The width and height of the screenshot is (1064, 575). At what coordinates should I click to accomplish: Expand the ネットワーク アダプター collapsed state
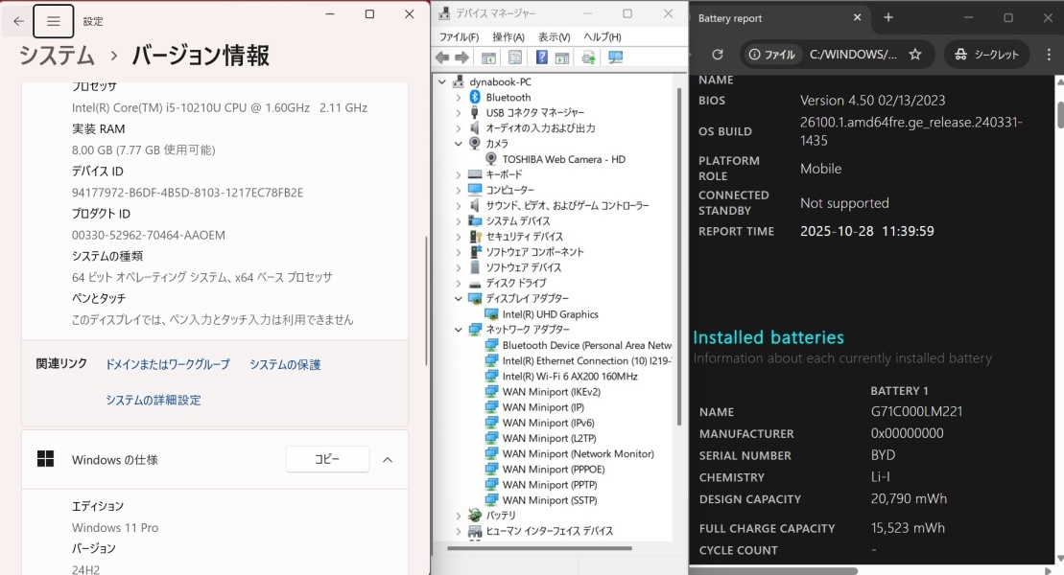pyautogui.click(x=459, y=329)
